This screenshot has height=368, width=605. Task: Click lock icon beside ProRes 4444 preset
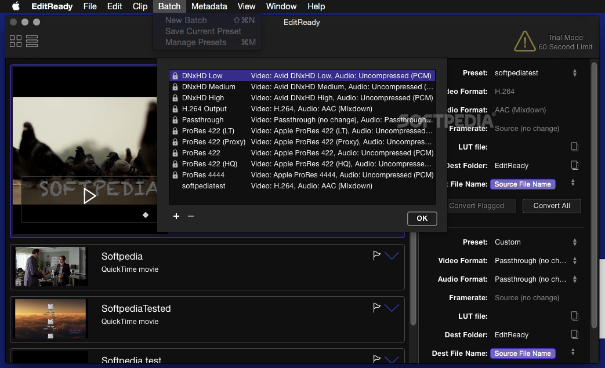click(175, 175)
